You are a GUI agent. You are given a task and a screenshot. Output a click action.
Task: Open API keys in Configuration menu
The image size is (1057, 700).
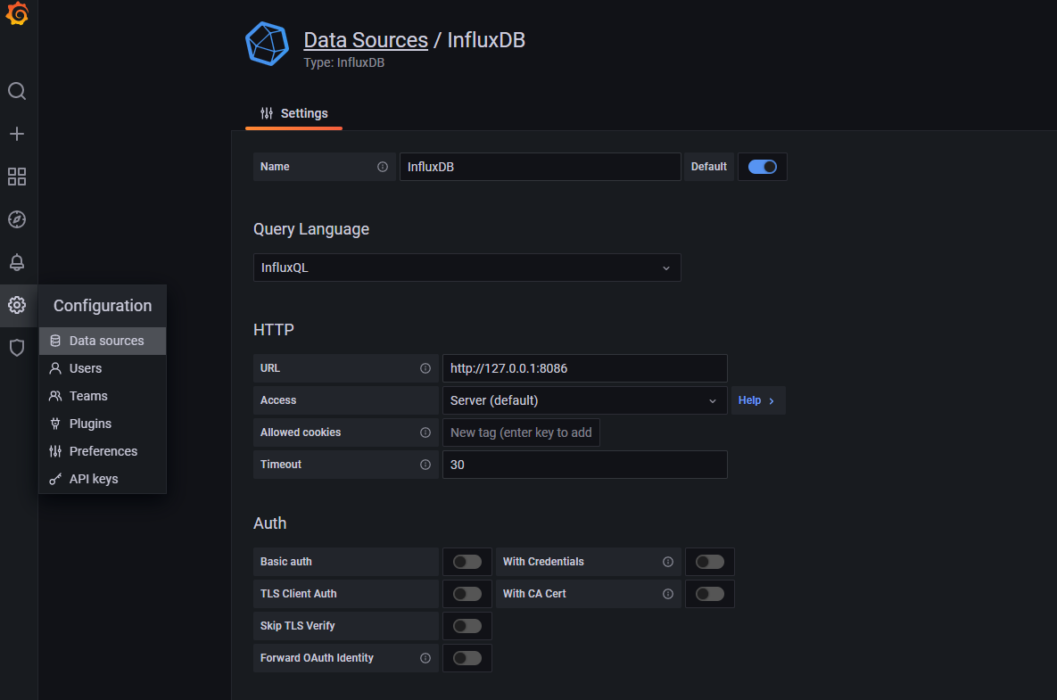click(x=103, y=479)
